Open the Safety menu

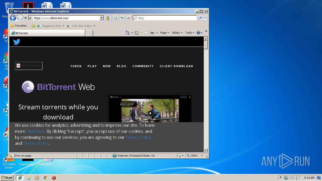click(x=177, y=33)
